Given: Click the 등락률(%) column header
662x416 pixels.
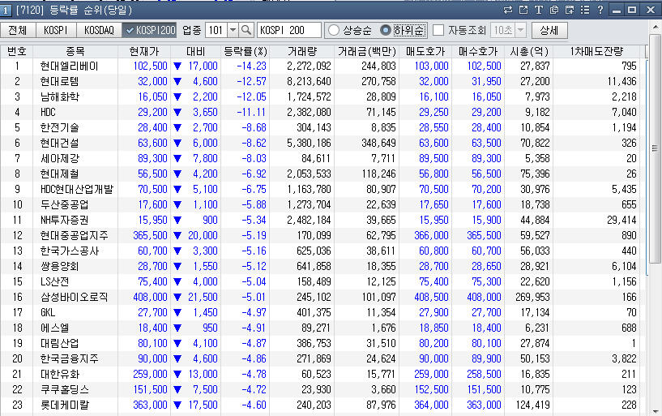Looking at the screenshot, I should [245, 51].
